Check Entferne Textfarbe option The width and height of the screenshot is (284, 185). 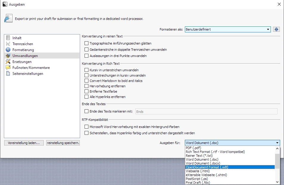[87, 91]
